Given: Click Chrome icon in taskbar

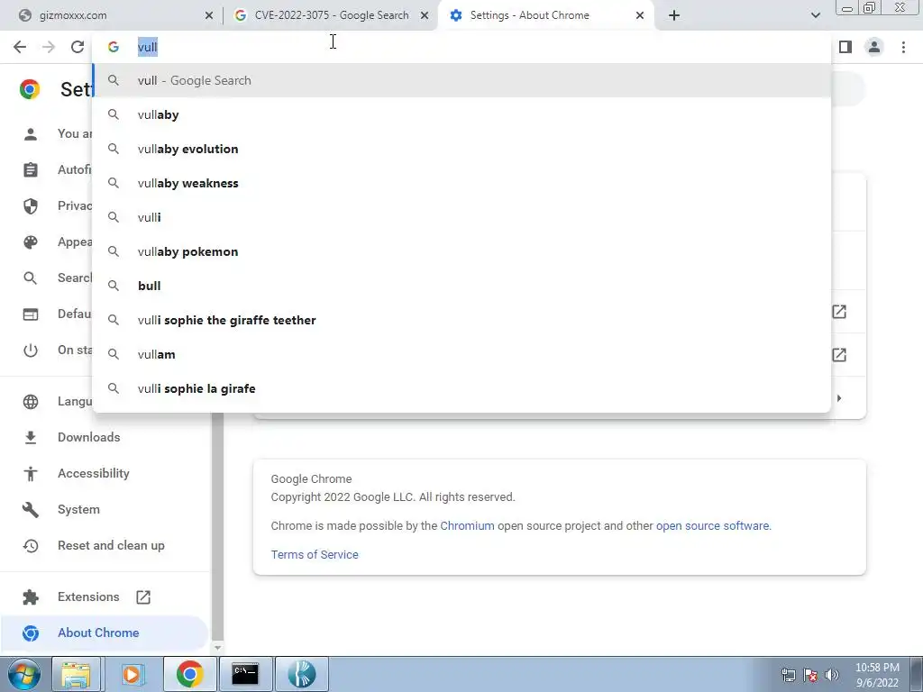Looking at the screenshot, I should [x=189, y=674].
